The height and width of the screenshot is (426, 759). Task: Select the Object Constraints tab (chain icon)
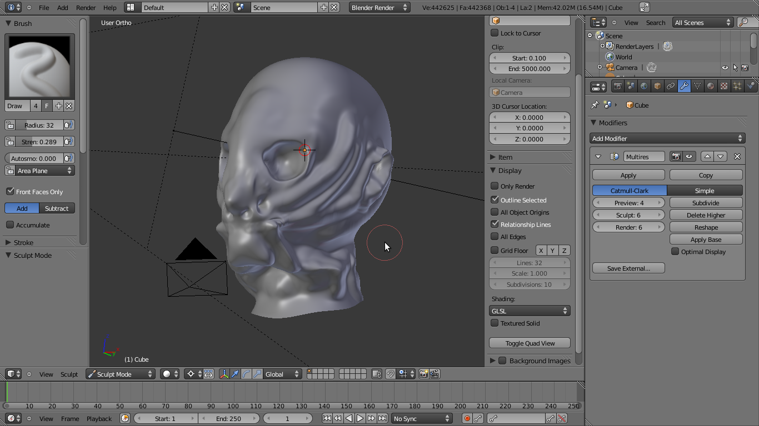[671, 86]
